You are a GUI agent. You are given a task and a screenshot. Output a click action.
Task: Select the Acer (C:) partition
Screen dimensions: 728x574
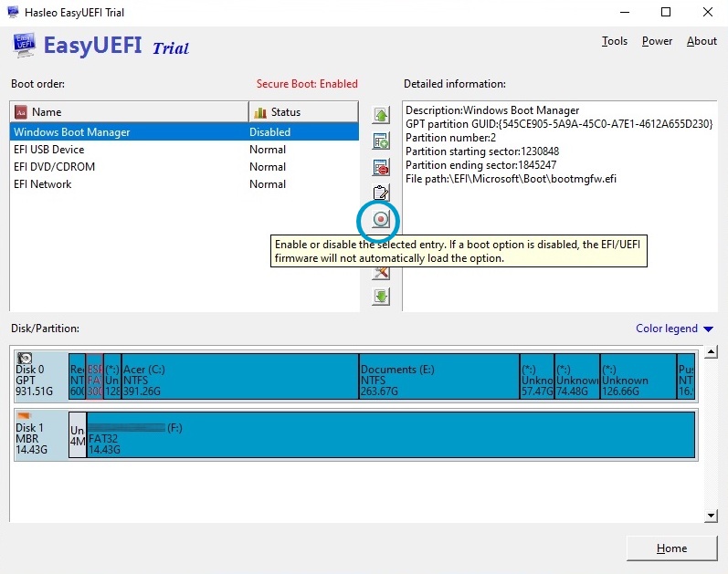click(239, 375)
